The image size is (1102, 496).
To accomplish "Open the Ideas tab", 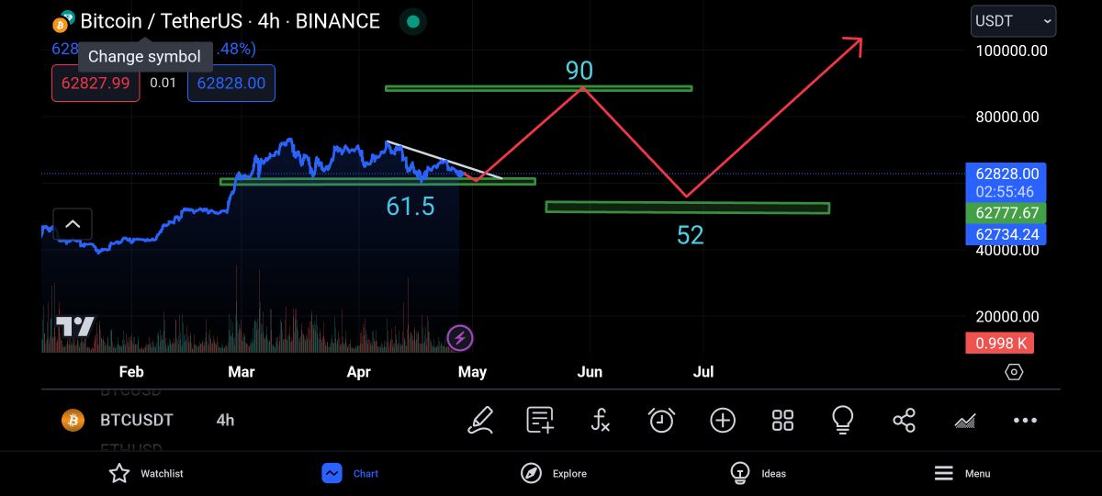I will click(758, 473).
